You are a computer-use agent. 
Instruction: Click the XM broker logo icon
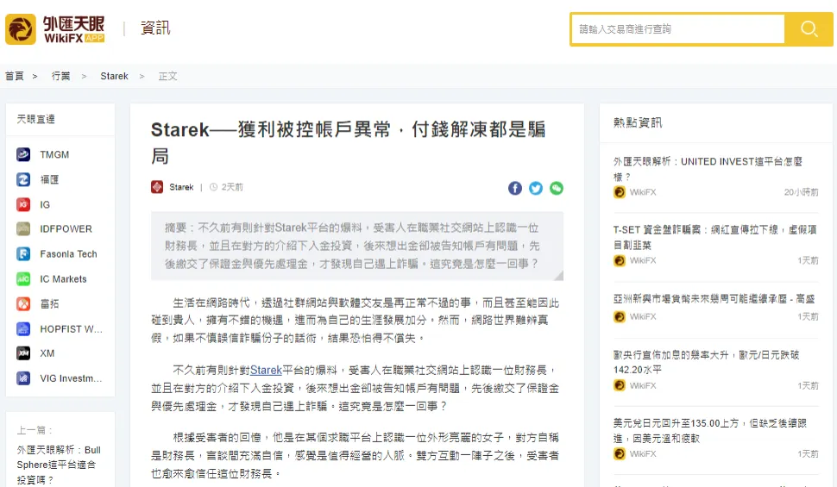point(23,353)
